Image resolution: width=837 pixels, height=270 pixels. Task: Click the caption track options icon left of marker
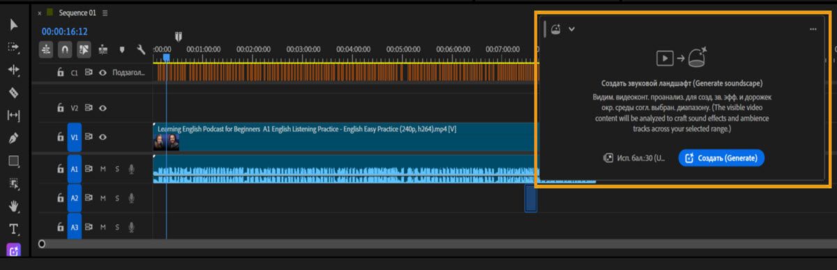pos(103,49)
